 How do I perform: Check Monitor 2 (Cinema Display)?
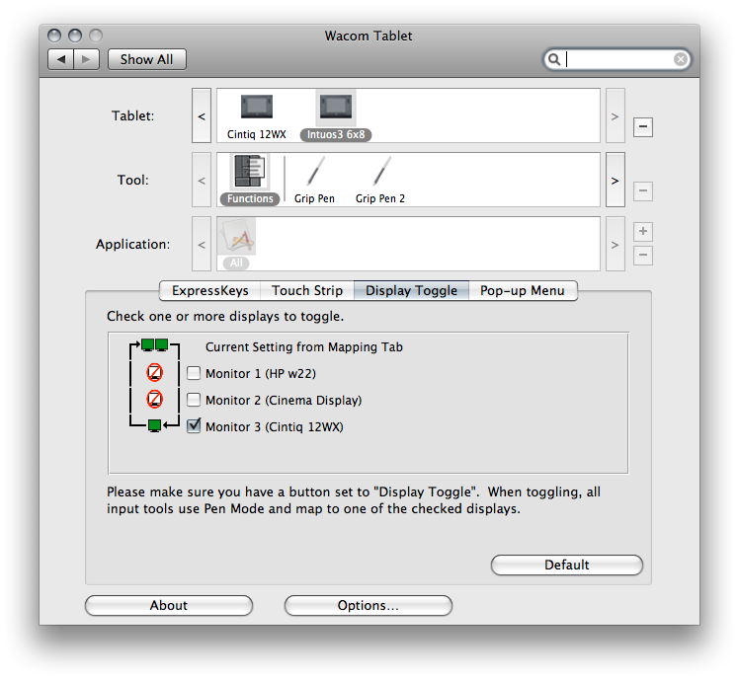(x=194, y=400)
